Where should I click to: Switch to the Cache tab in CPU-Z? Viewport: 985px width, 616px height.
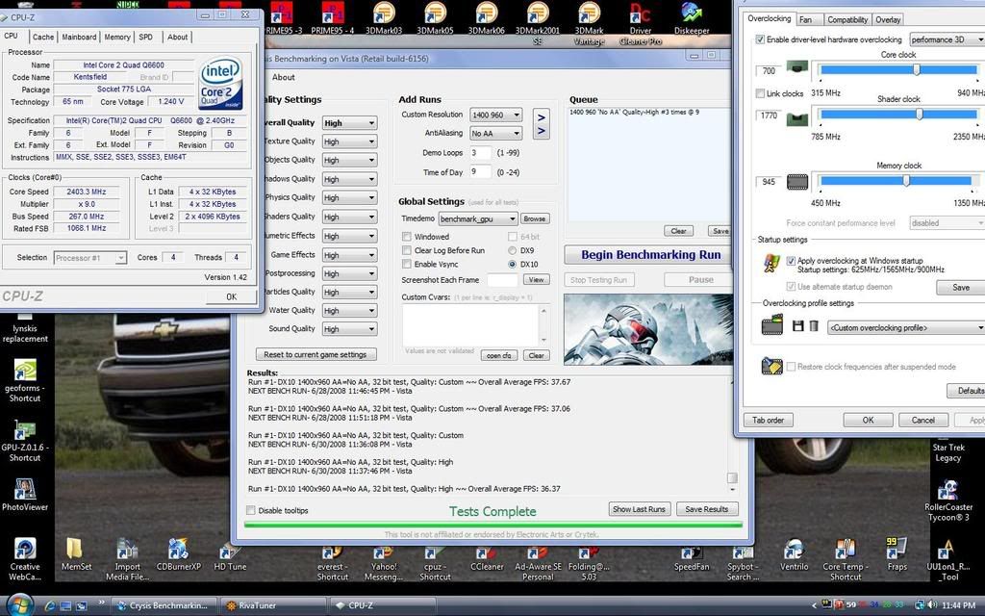pyautogui.click(x=43, y=38)
